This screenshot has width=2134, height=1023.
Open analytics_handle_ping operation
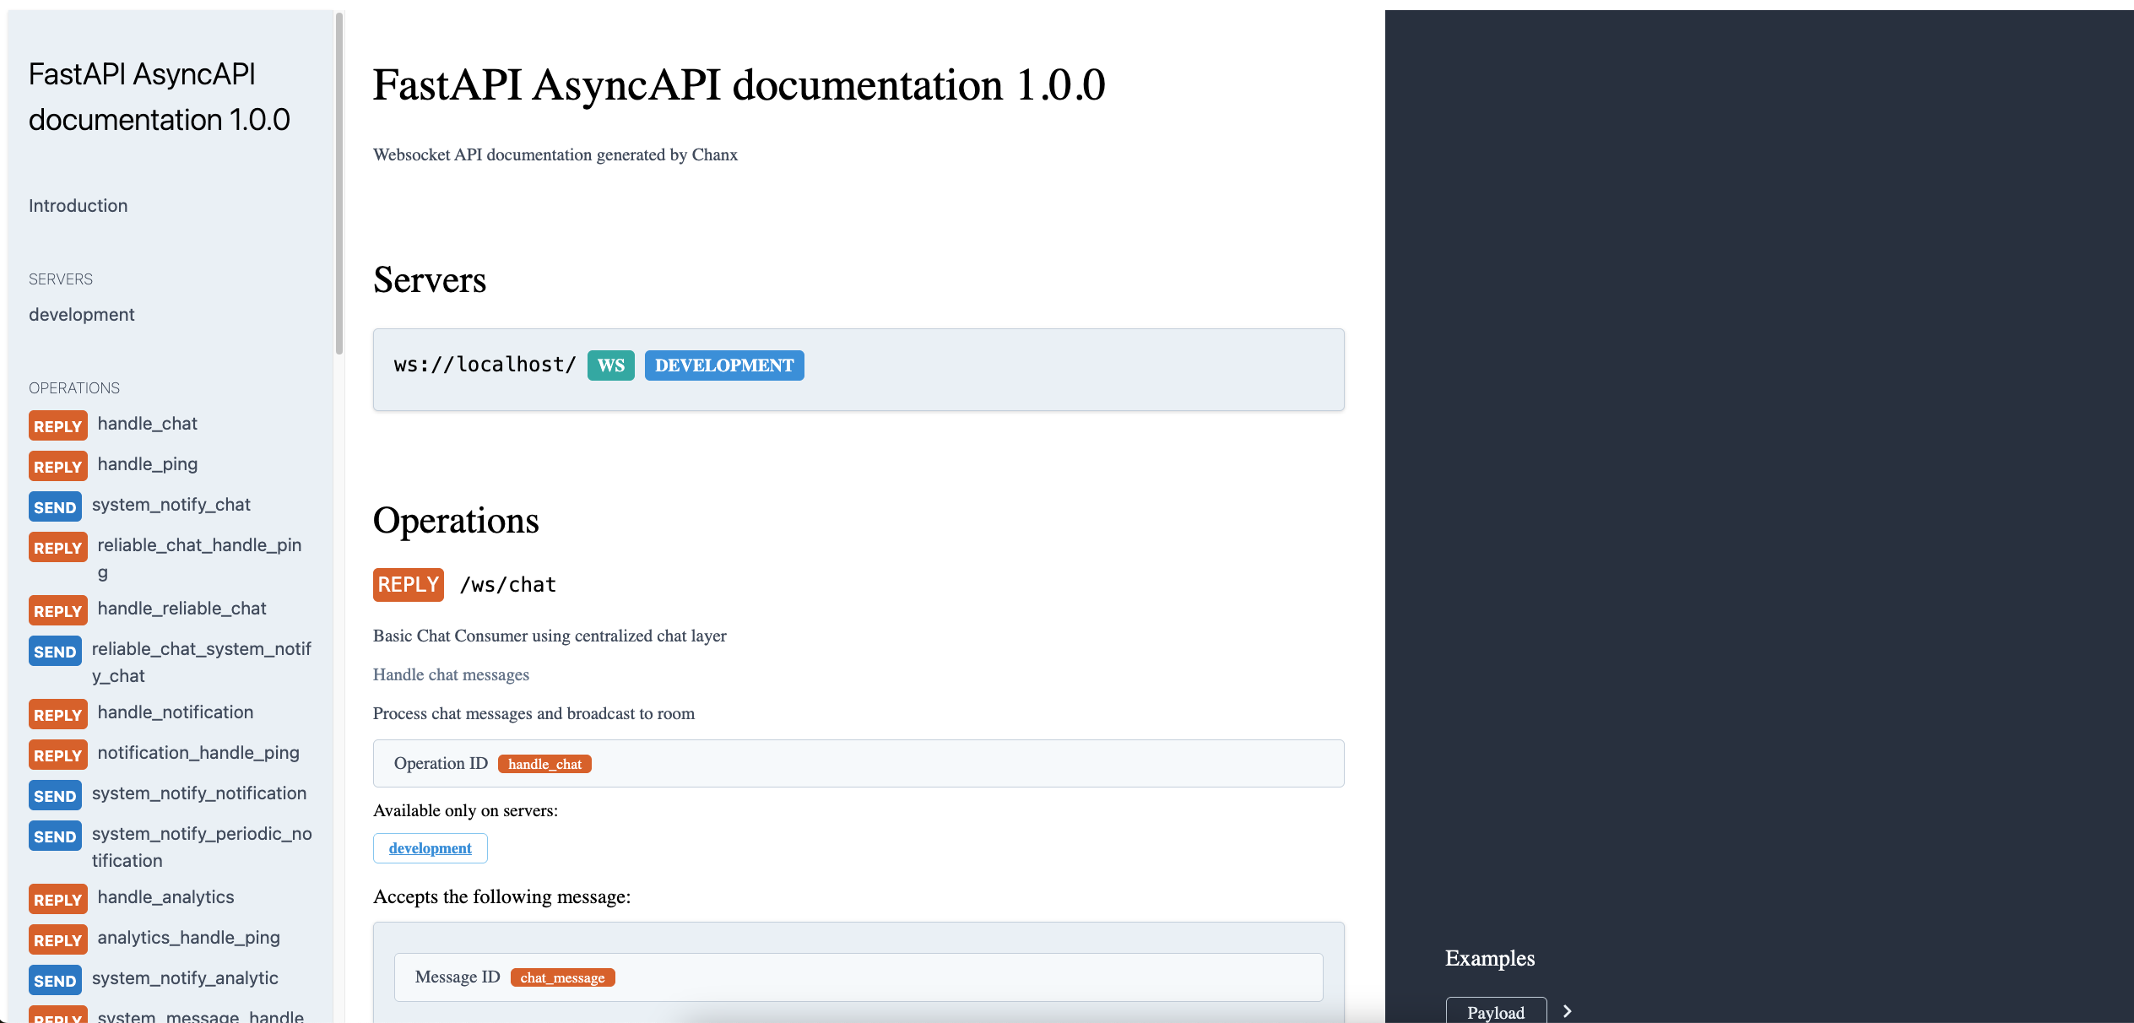pyautogui.click(x=188, y=938)
